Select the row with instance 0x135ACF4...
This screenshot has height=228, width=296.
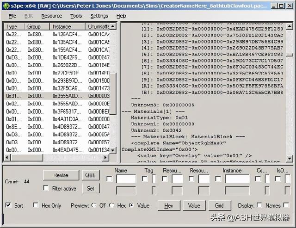coord(56,42)
